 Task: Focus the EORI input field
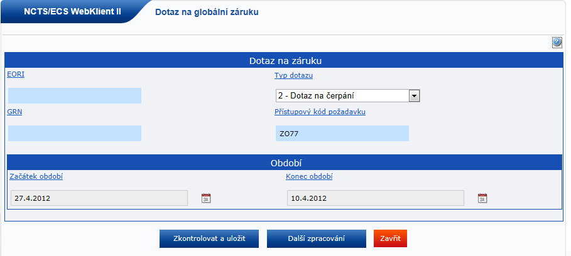(x=75, y=95)
